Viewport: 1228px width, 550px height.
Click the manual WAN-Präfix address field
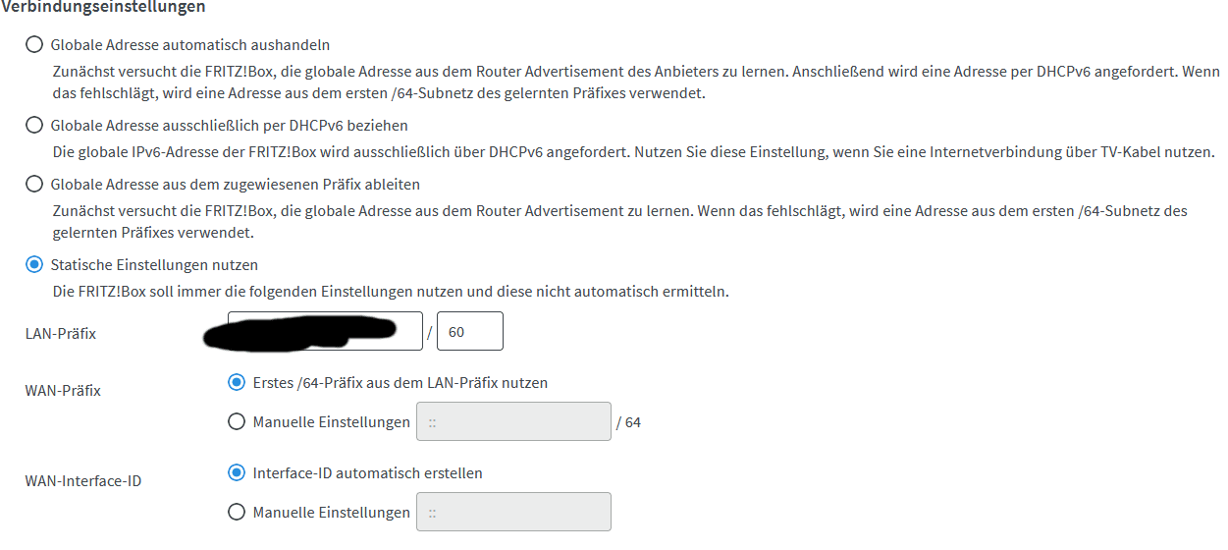tap(513, 422)
